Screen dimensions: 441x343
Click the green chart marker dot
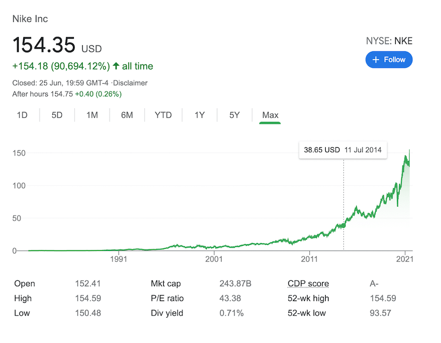pyautogui.click(x=343, y=226)
